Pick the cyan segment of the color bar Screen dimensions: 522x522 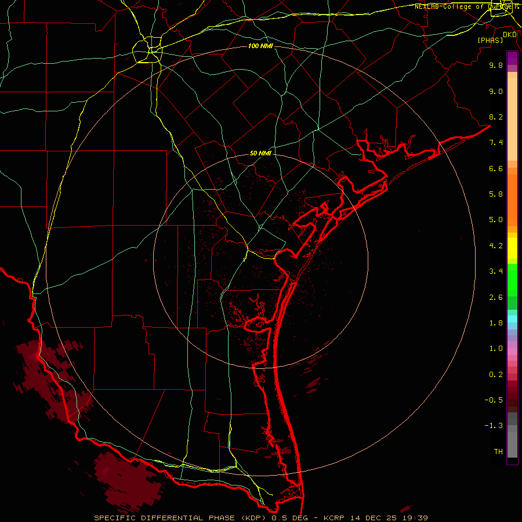(512, 319)
